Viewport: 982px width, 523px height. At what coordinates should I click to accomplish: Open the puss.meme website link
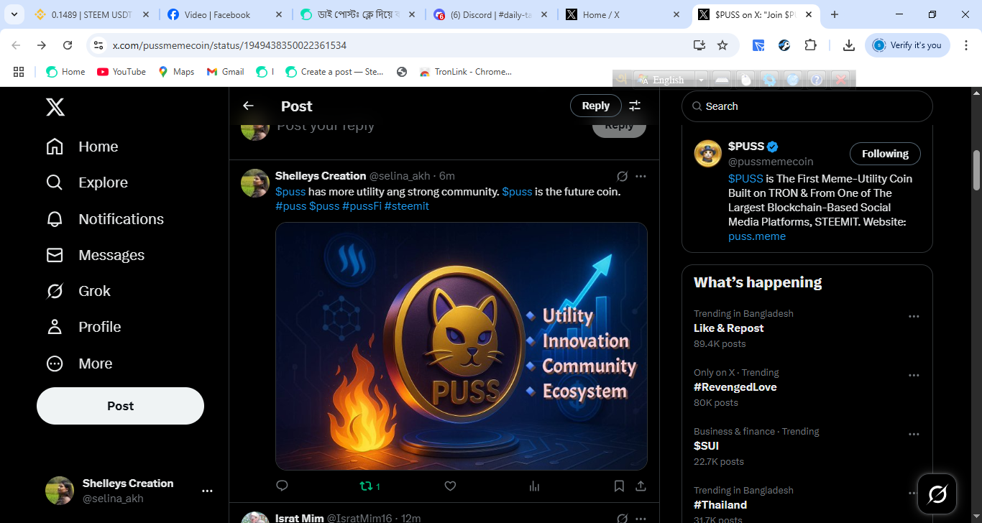pos(757,236)
